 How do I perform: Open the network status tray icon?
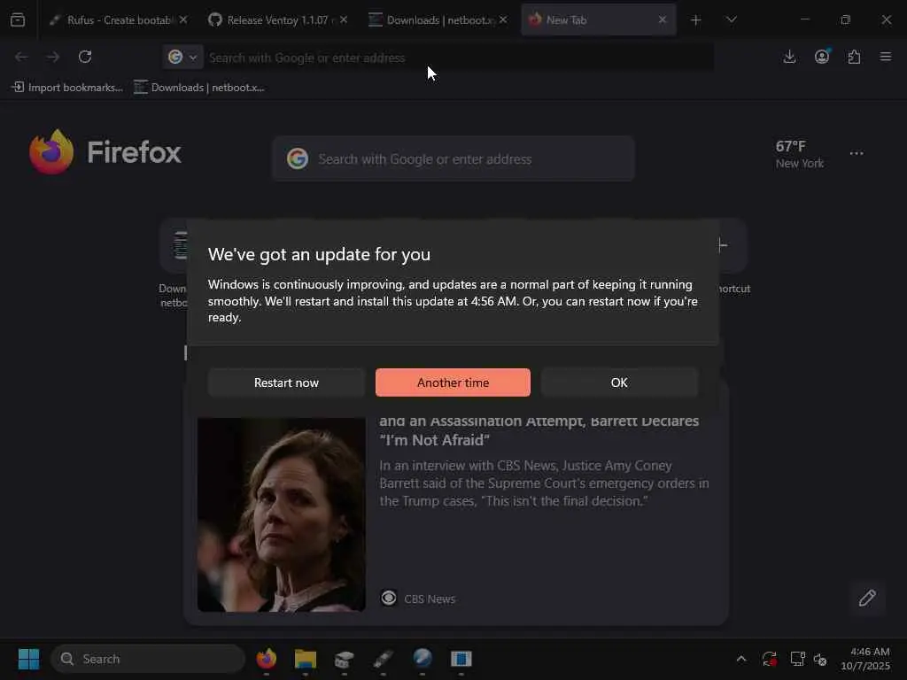click(798, 659)
